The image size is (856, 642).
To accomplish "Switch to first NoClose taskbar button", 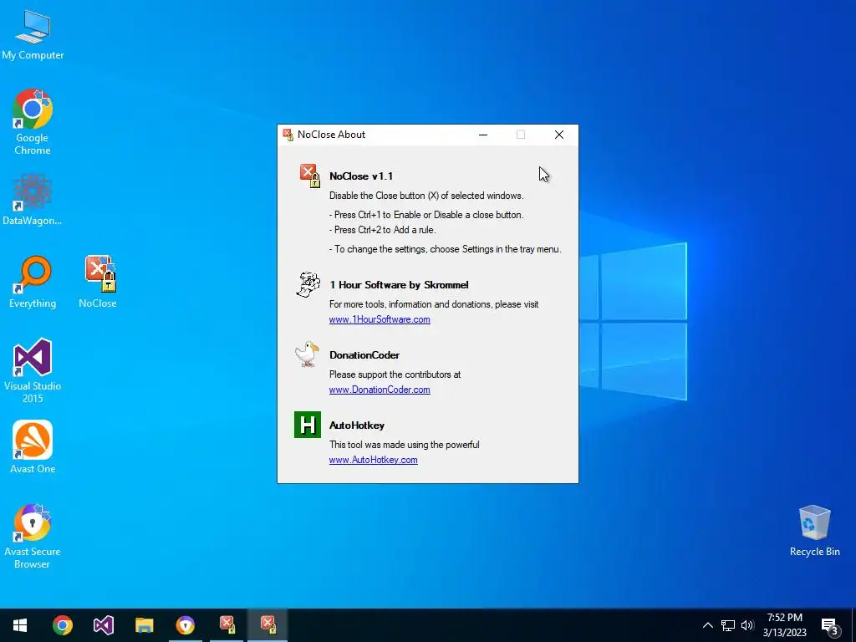I will (x=227, y=625).
